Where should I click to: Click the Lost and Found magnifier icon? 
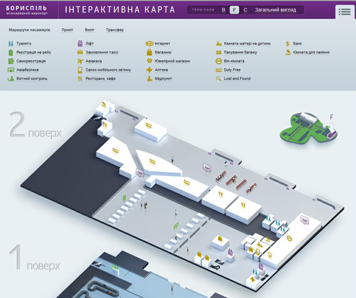(219, 79)
